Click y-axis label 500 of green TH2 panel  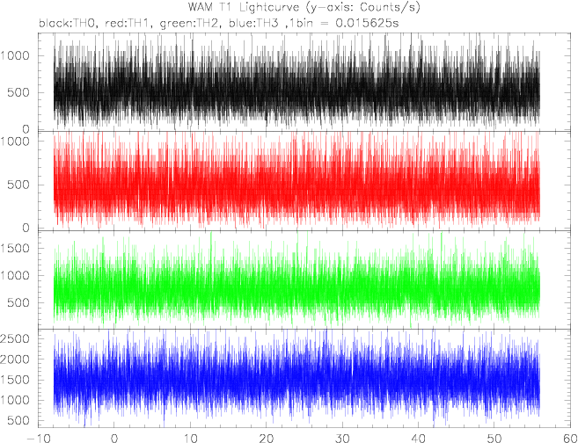click(x=18, y=302)
